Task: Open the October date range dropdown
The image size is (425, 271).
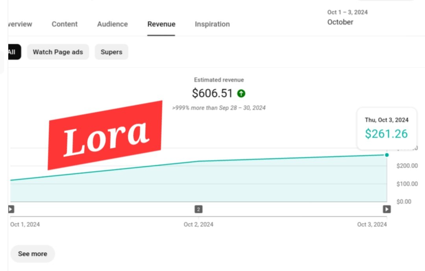Action: [x=347, y=17]
